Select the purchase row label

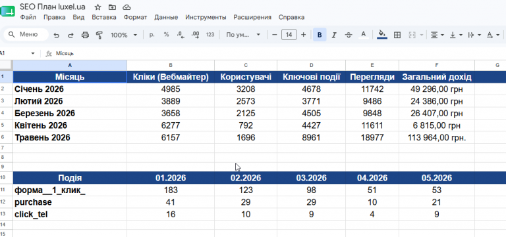(70, 202)
